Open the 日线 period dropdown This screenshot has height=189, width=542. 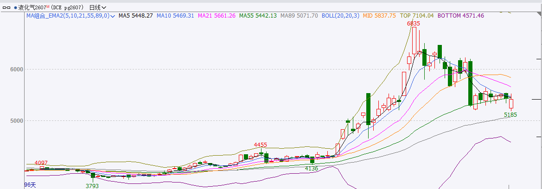click(x=97, y=8)
